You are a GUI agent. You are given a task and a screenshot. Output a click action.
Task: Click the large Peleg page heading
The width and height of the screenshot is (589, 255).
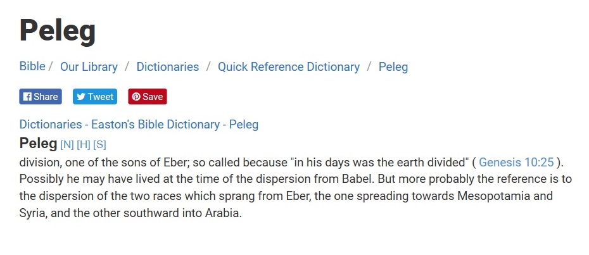58,30
